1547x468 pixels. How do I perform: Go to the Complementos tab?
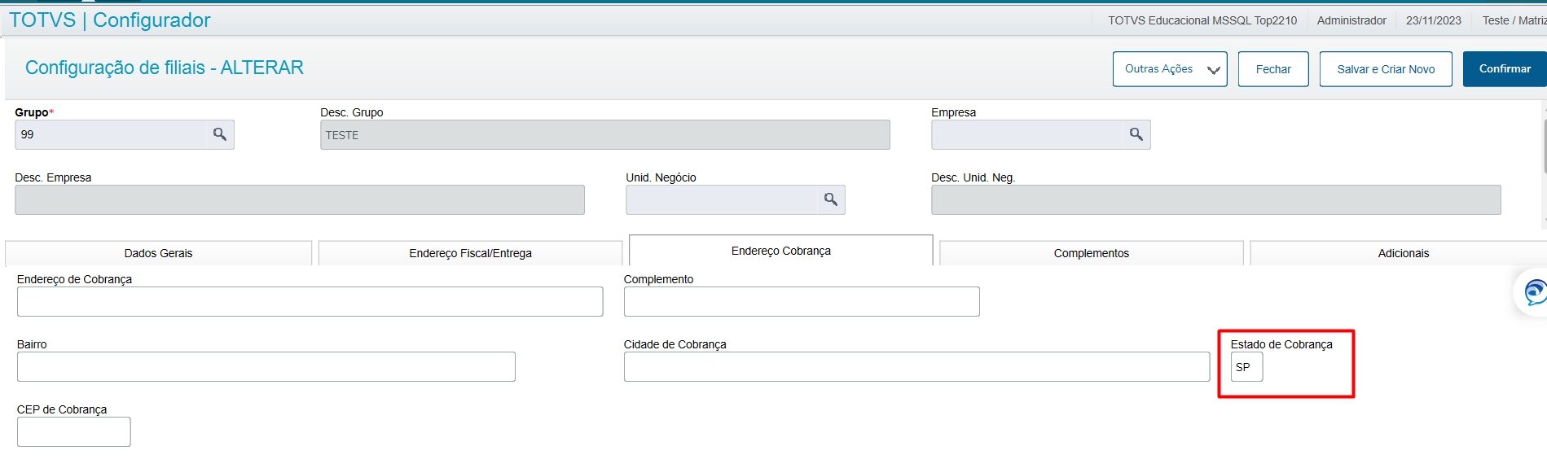click(x=1091, y=253)
